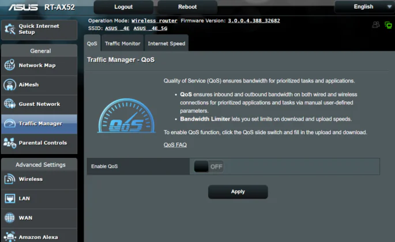Image resolution: width=395 pixels, height=242 pixels.
Task: Click the Logout button
Action: pos(123,7)
